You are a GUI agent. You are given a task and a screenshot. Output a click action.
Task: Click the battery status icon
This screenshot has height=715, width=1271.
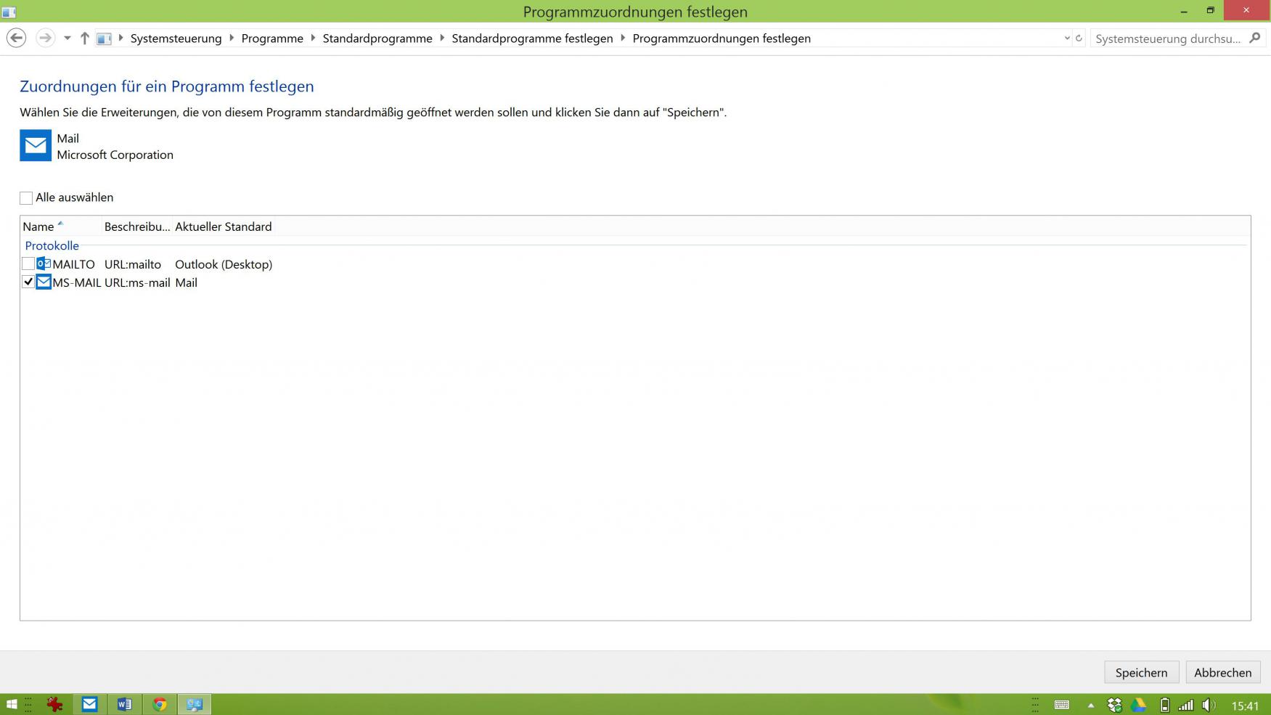point(1164,705)
